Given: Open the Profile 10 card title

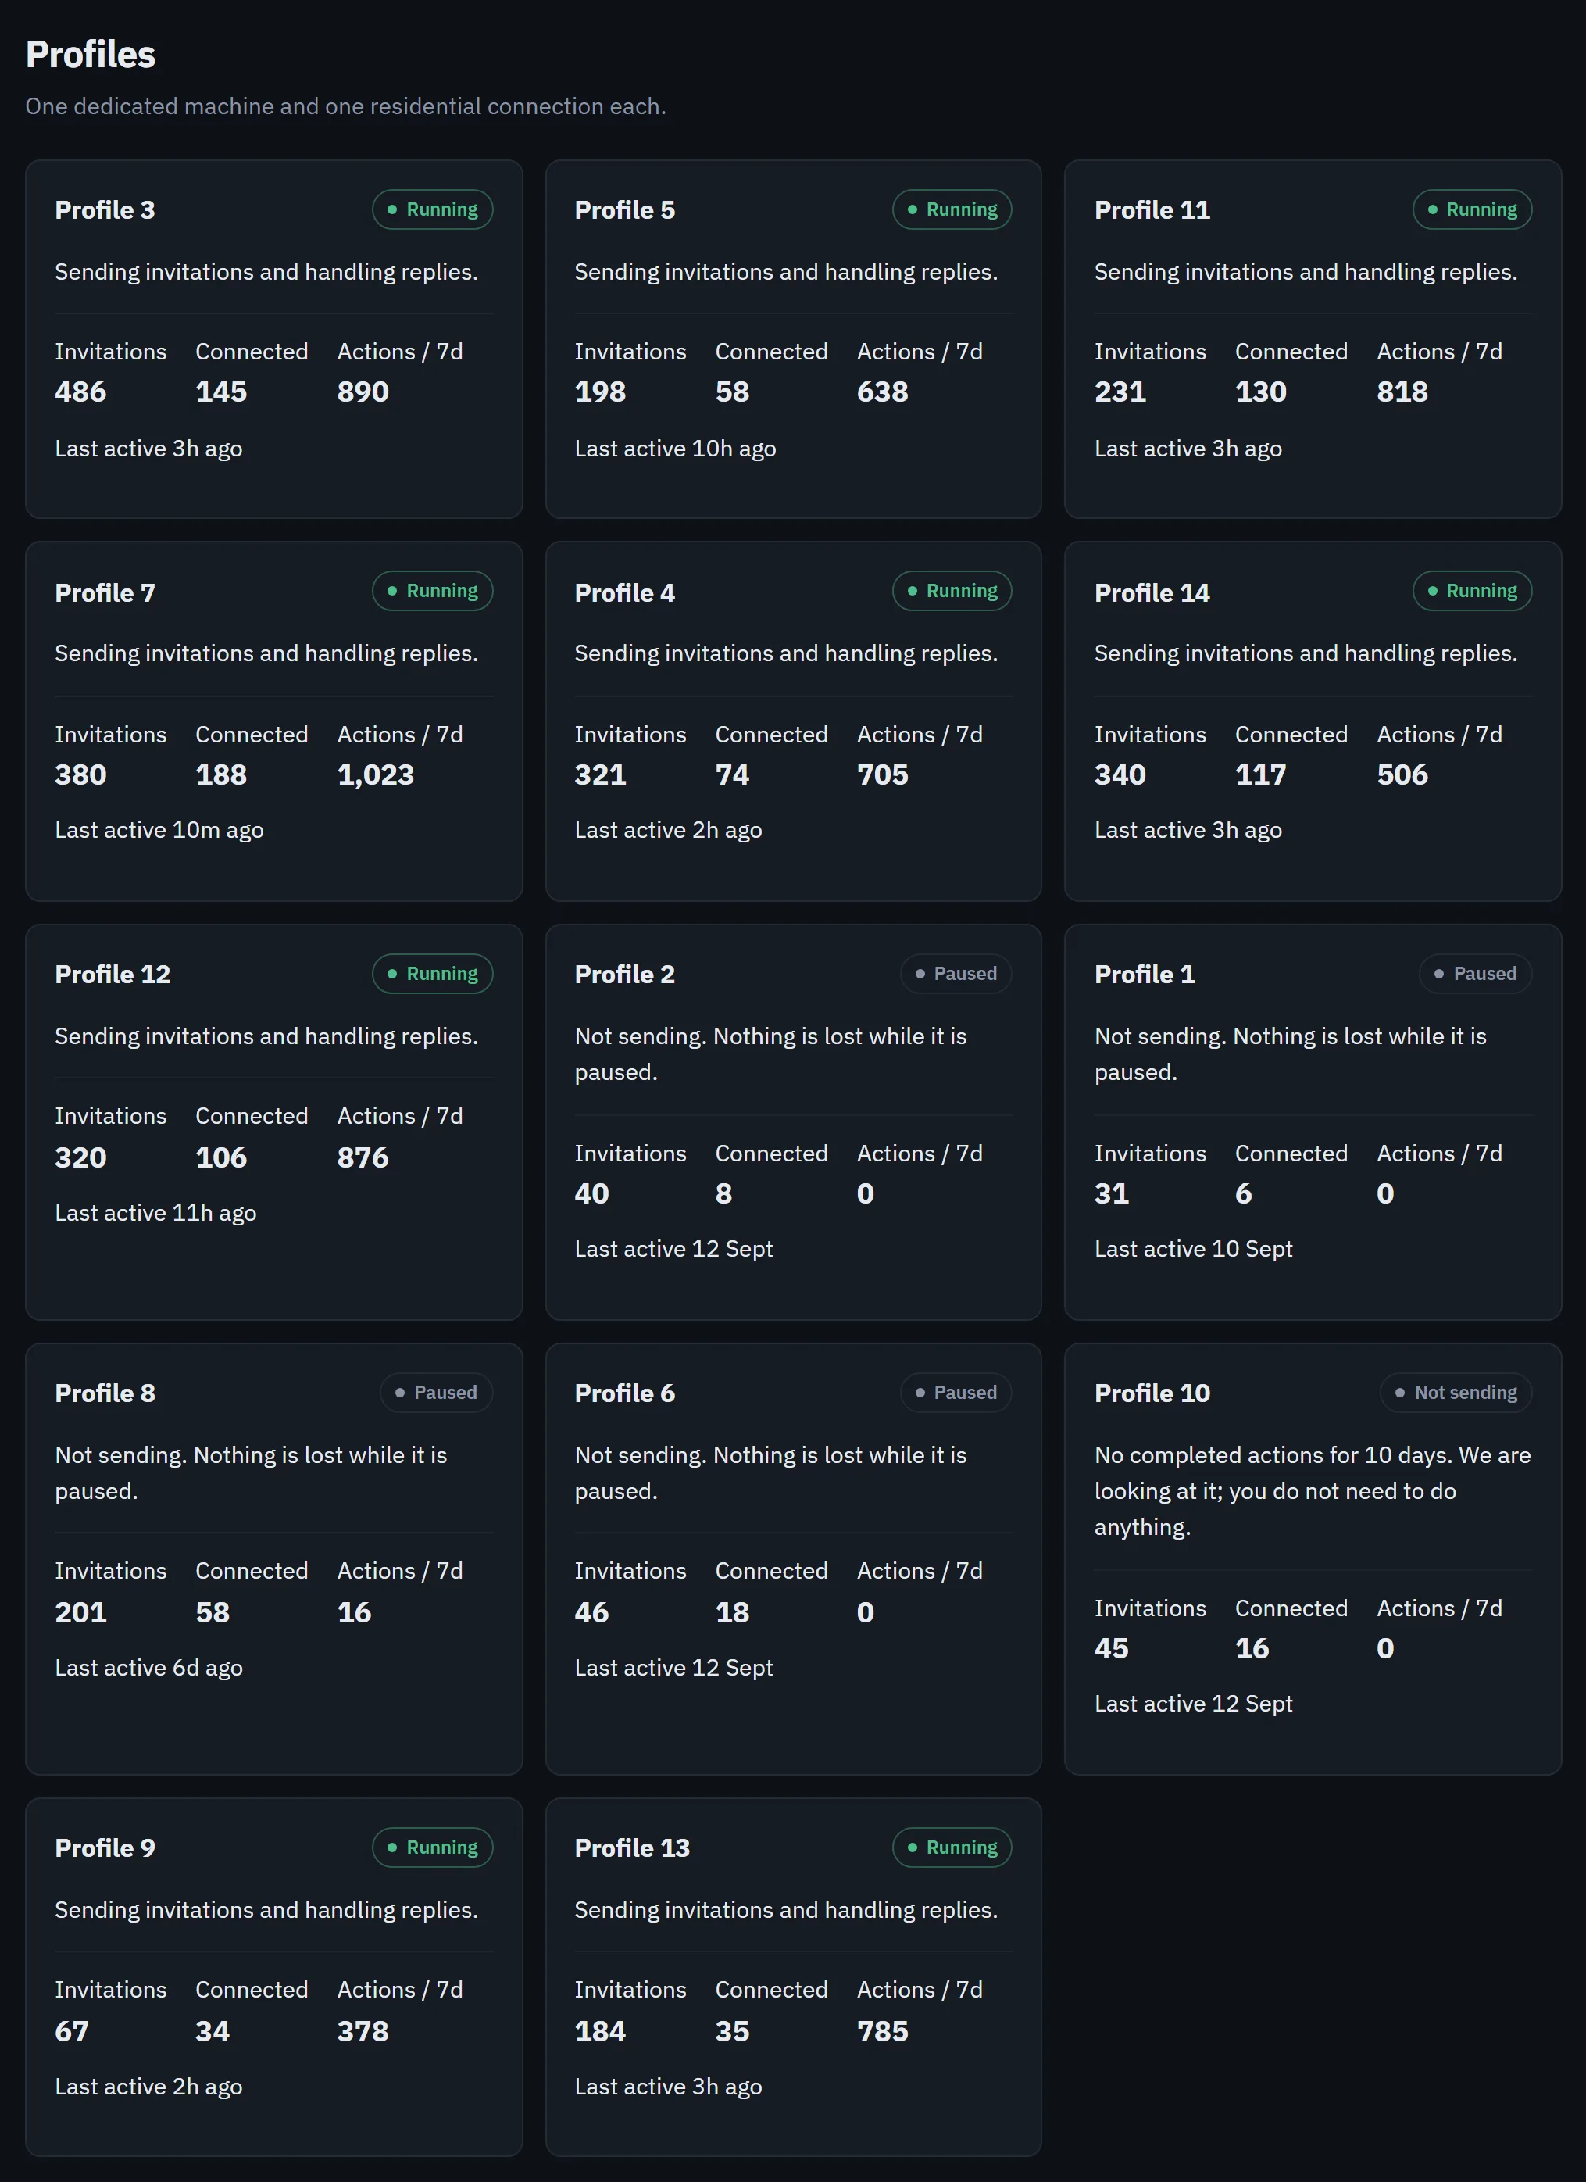Looking at the screenshot, I should pyautogui.click(x=1152, y=1393).
